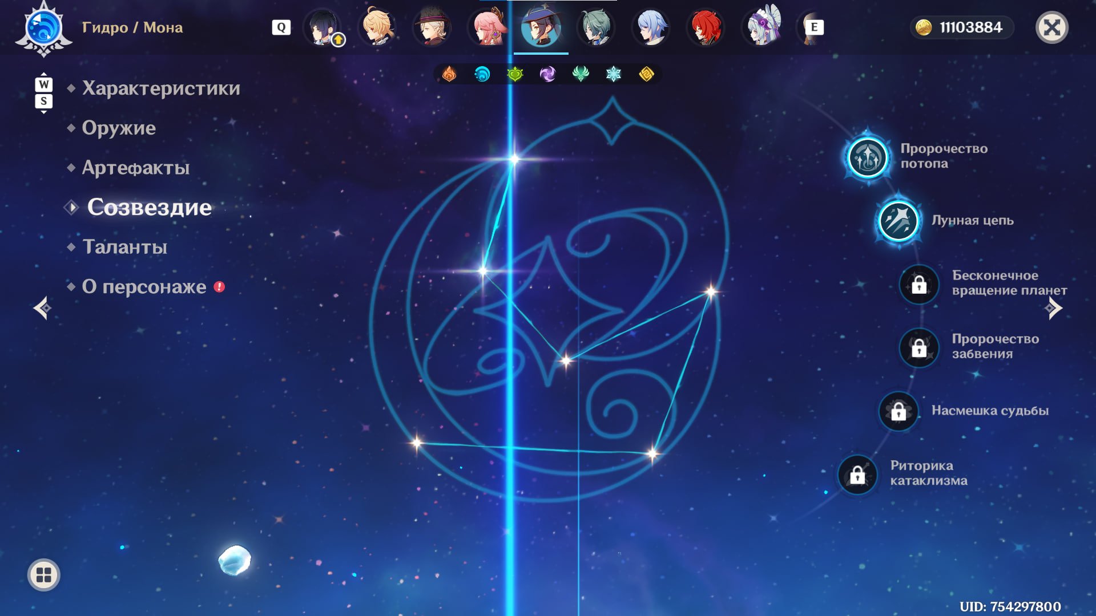Select locked node Пророчество забвения icon
The height and width of the screenshot is (616, 1096).
pyautogui.click(x=919, y=347)
